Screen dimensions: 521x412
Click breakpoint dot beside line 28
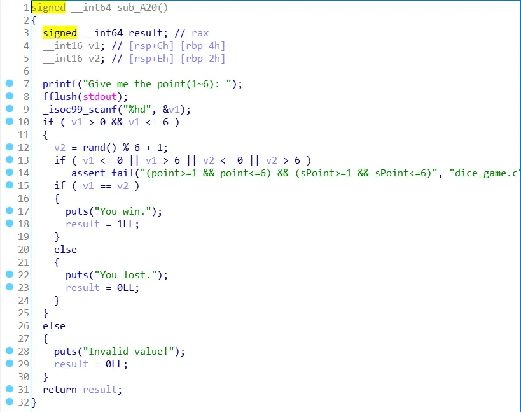(10, 350)
